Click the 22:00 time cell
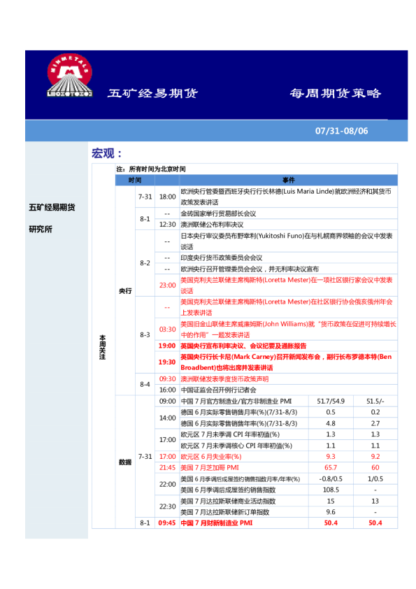The width and height of the screenshot is (416, 589). point(168,485)
